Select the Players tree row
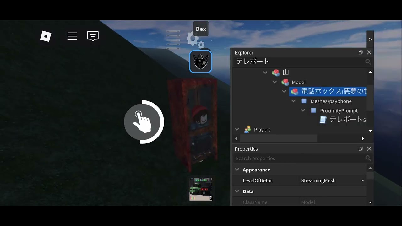This screenshot has width=402, height=226. tap(262, 130)
